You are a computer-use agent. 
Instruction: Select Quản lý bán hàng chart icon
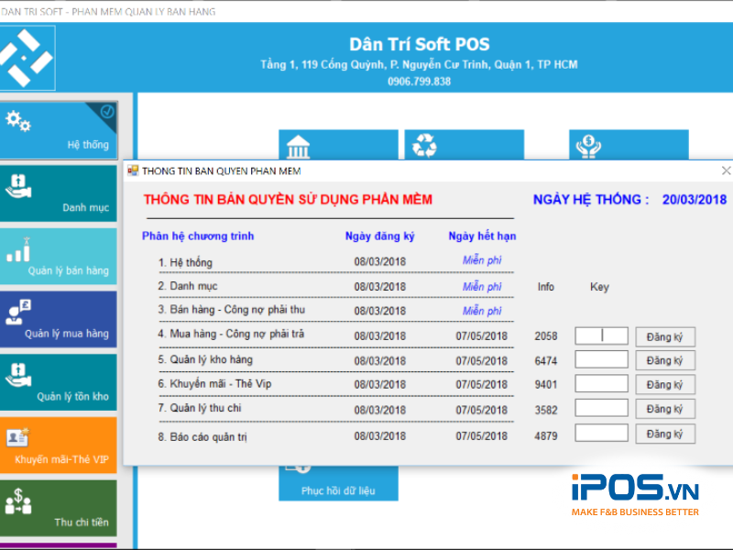point(19,248)
